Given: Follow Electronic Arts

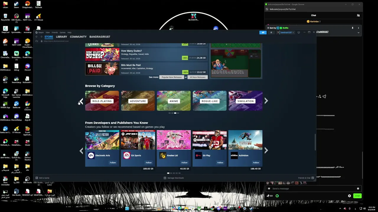Looking at the screenshot, I should click(x=113, y=163).
